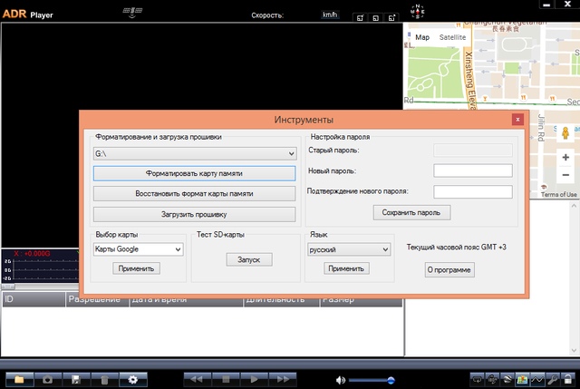This screenshot has height=389, width=580.
Task: Start SD card test with Запуск button
Action: (x=248, y=259)
